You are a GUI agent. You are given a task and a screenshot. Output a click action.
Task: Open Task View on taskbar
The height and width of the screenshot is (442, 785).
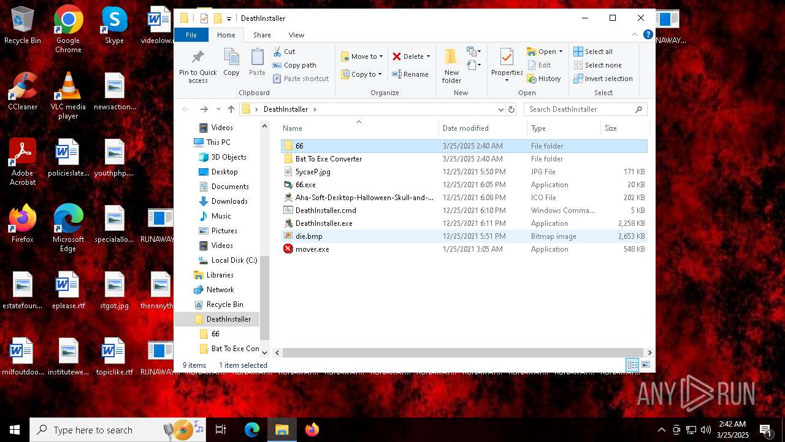point(221,430)
